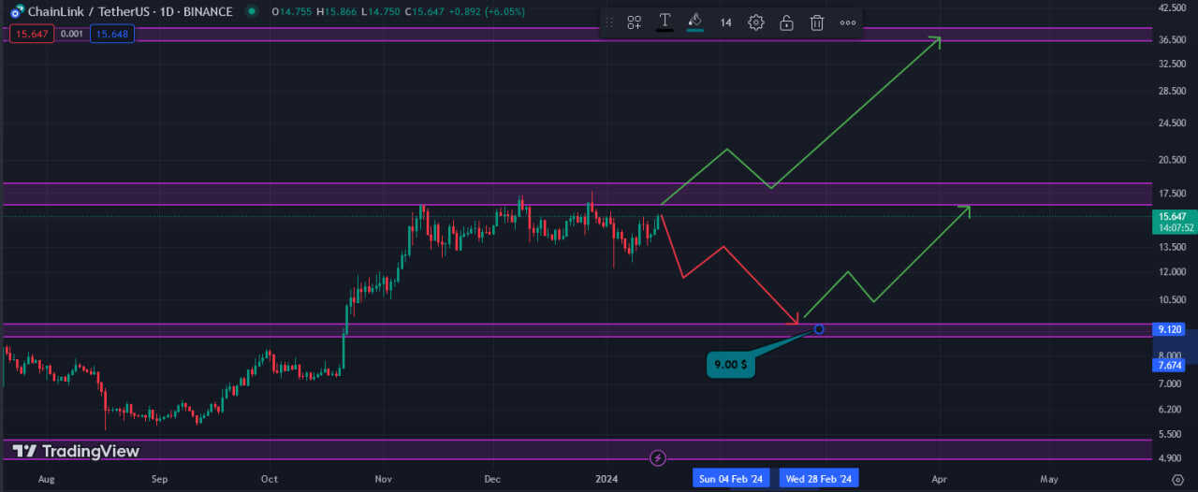The image size is (1198, 492).
Task: Open drawing settings gear in floating toolbar
Action: click(756, 22)
